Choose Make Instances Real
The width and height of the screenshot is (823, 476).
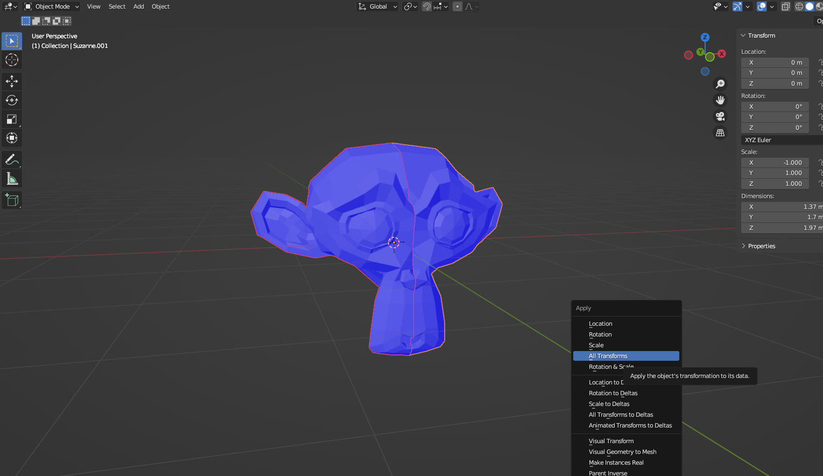click(x=626, y=463)
